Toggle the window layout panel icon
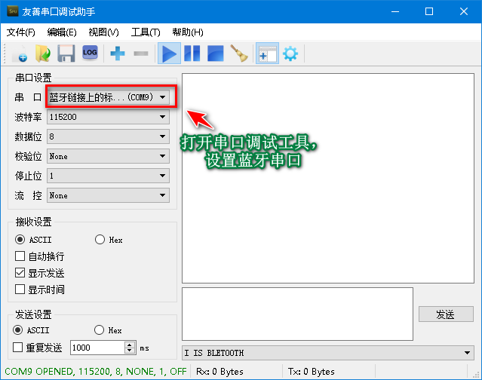The height and width of the screenshot is (380, 482). [x=268, y=54]
